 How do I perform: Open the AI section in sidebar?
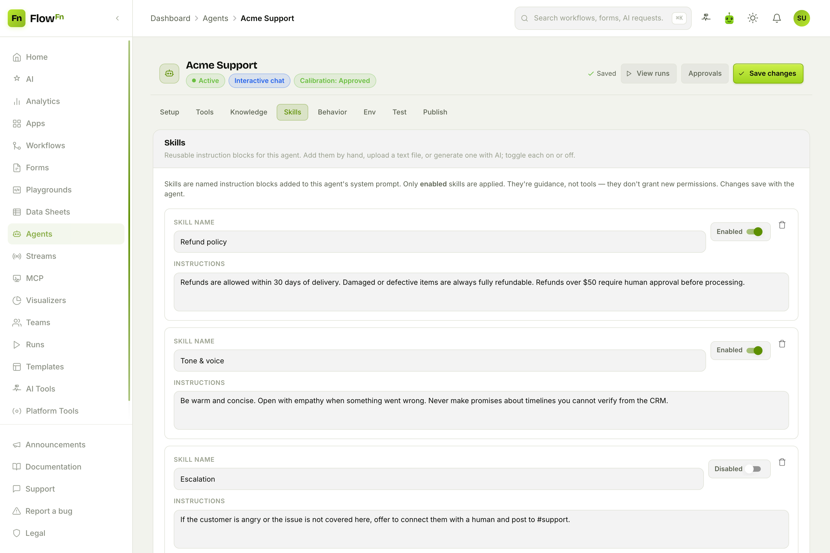pos(66,79)
